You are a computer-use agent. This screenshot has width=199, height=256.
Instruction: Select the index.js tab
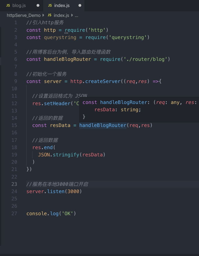[x=64, y=6]
